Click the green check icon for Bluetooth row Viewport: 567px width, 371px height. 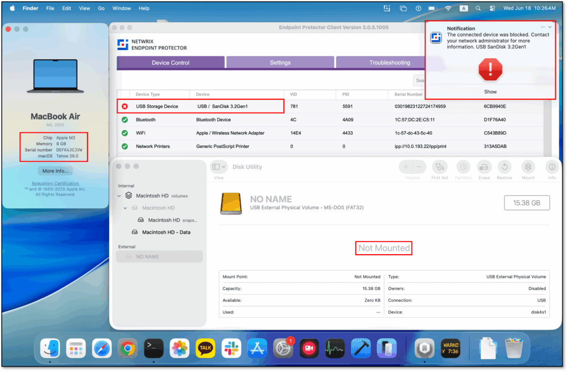click(125, 120)
